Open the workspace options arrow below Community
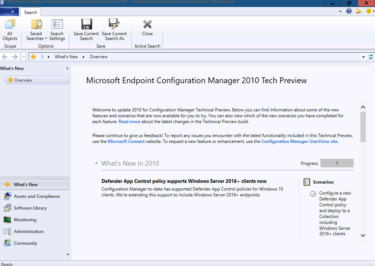 (68, 255)
